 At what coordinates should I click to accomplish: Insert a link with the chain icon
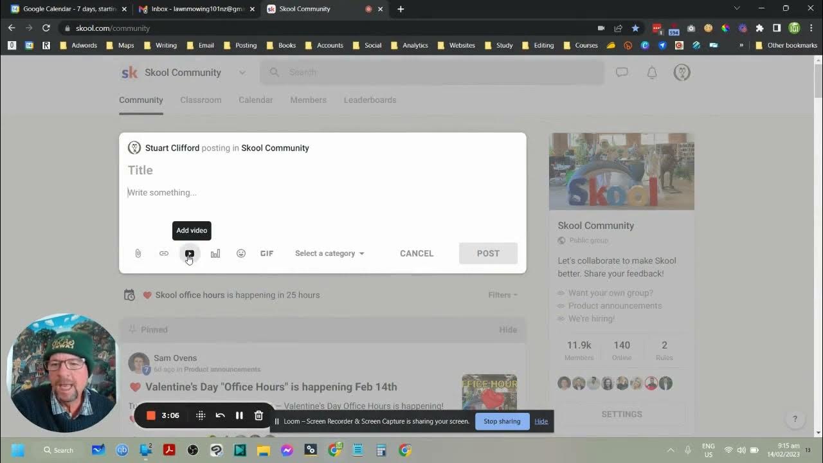click(x=163, y=253)
